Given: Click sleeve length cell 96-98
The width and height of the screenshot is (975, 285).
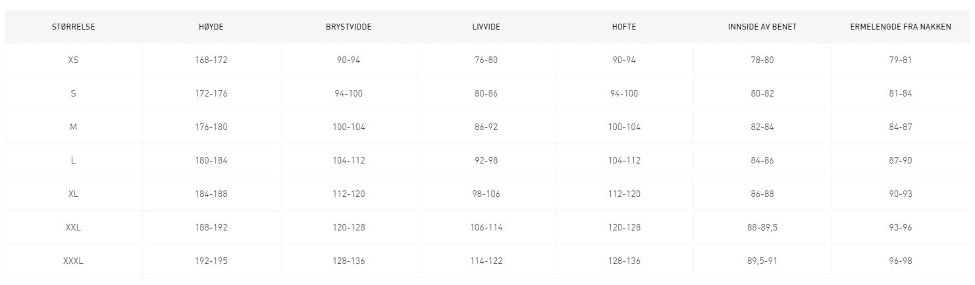Looking at the screenshot, I should click(900, 261).
